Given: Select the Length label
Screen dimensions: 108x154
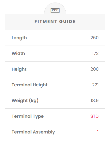Looking at the screenshot, I should click(x=19, y=38).
